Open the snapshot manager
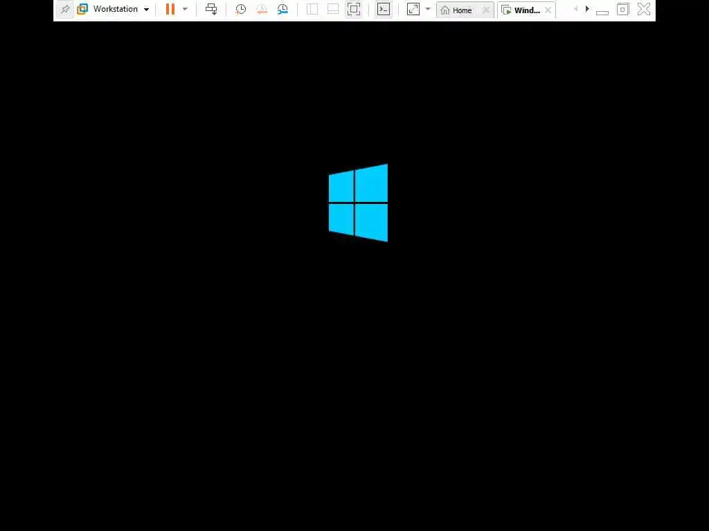709x531 pixels. [x=282, y=9]
